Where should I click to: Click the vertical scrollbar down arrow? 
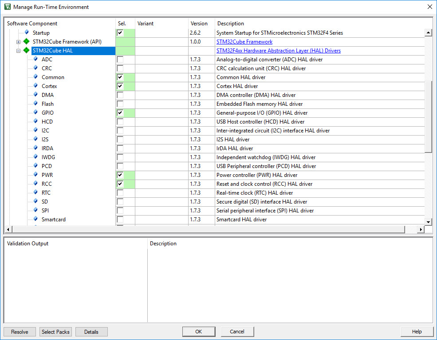pyautogui.click(x=429, y=222)
